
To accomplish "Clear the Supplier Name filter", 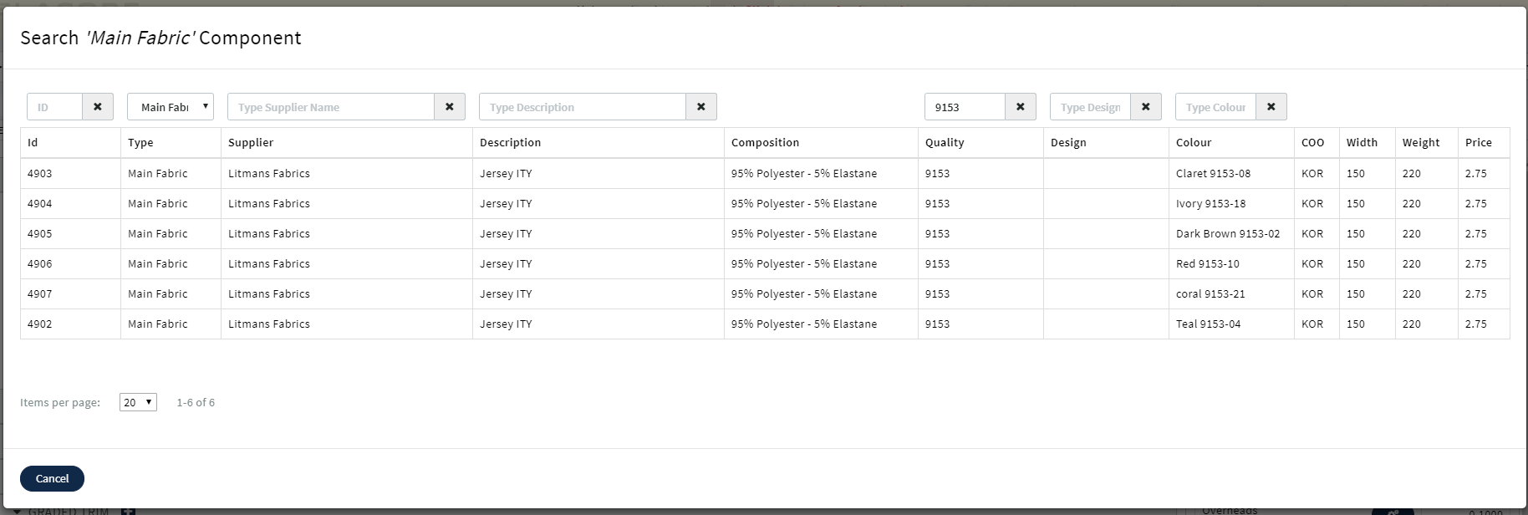I will coord(450,107).
